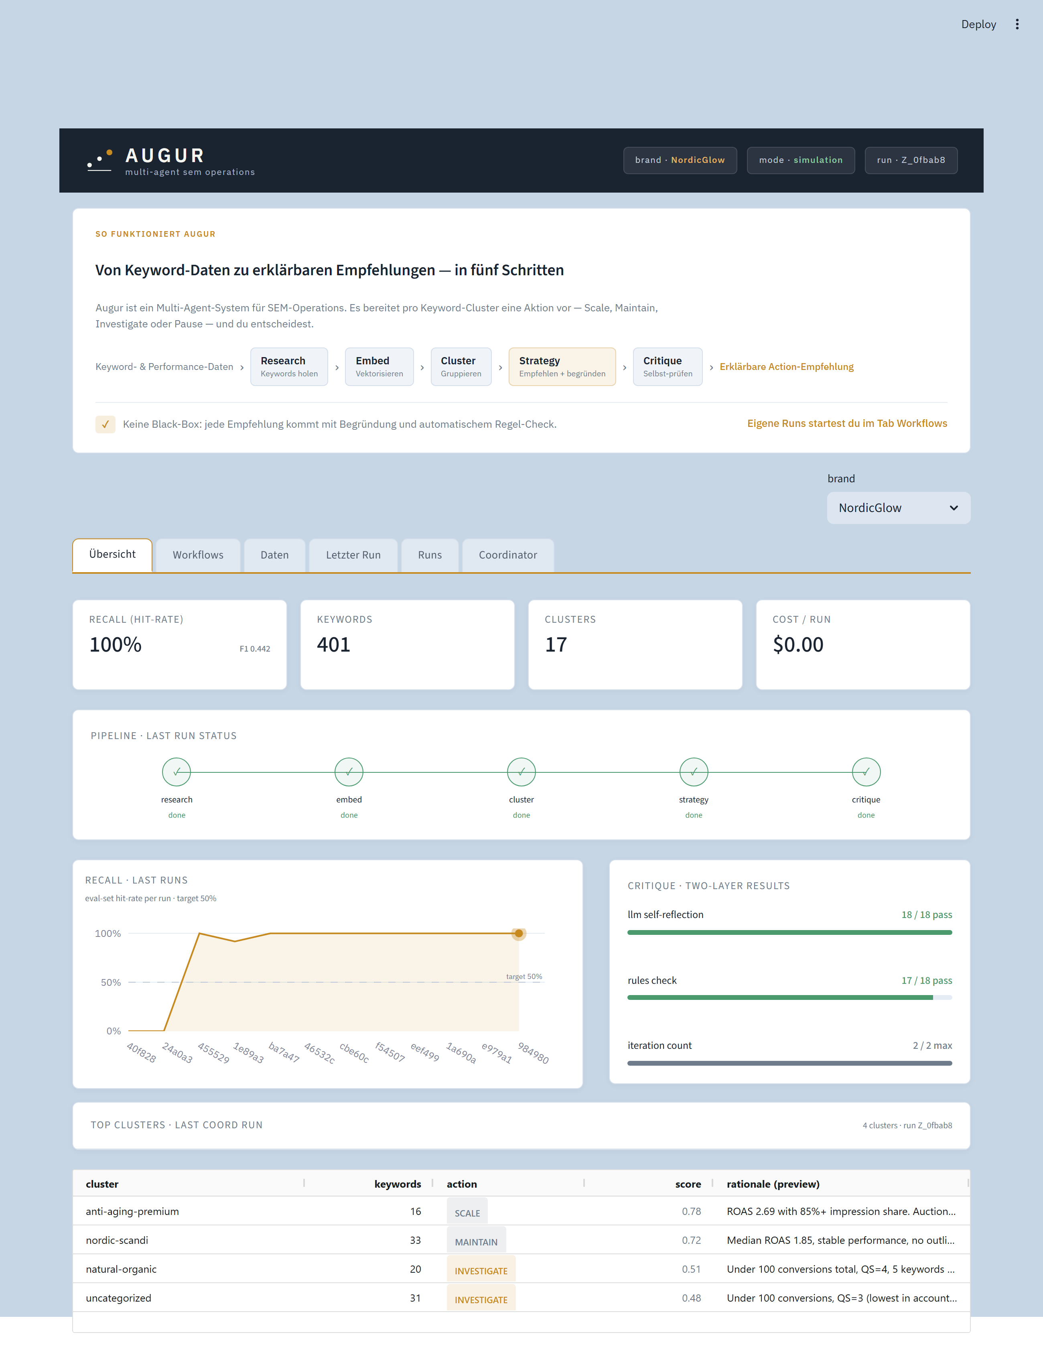Click the Cluster Gruppieren step box
The height and width of the screenshot is (1365, 1043).
coord(461,366)
